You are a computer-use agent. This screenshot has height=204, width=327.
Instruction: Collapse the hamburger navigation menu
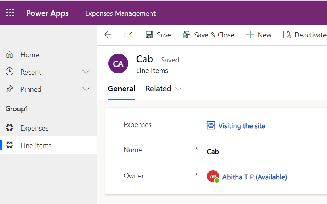(x=9, y=35)
